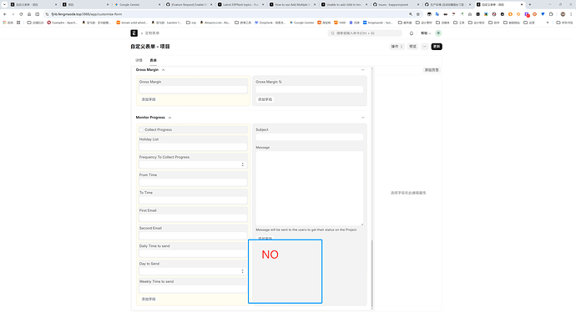Open the 帮助 help dropdown
The width and height of the screenshot is (576, 313).
tap(426, 33)
